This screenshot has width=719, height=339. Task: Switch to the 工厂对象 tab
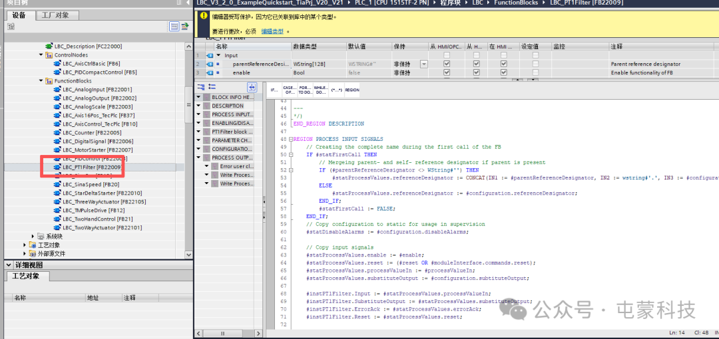pyautogui.click(x=55, y=15)
